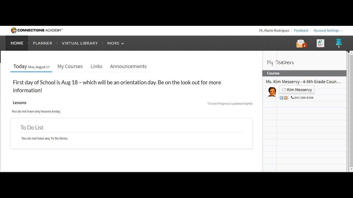Click the scrollbar down arrow on the right
This screenshot has width=353, height=198.
pos(351,168)
